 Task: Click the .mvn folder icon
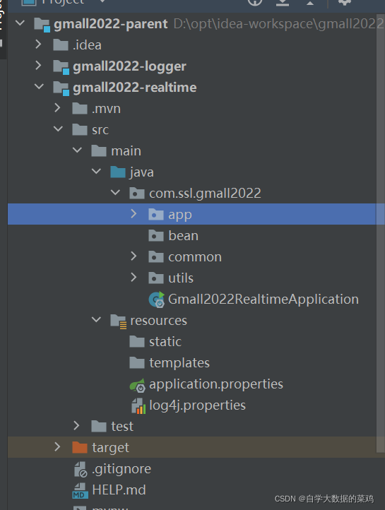pos(80,108)
